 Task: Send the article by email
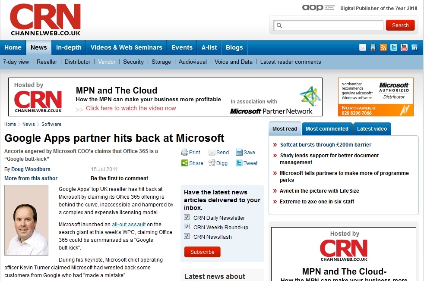tap(219, 152)
